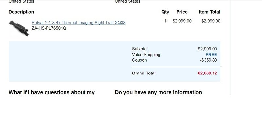Click the blue FREE shipping text

point(211,55)
